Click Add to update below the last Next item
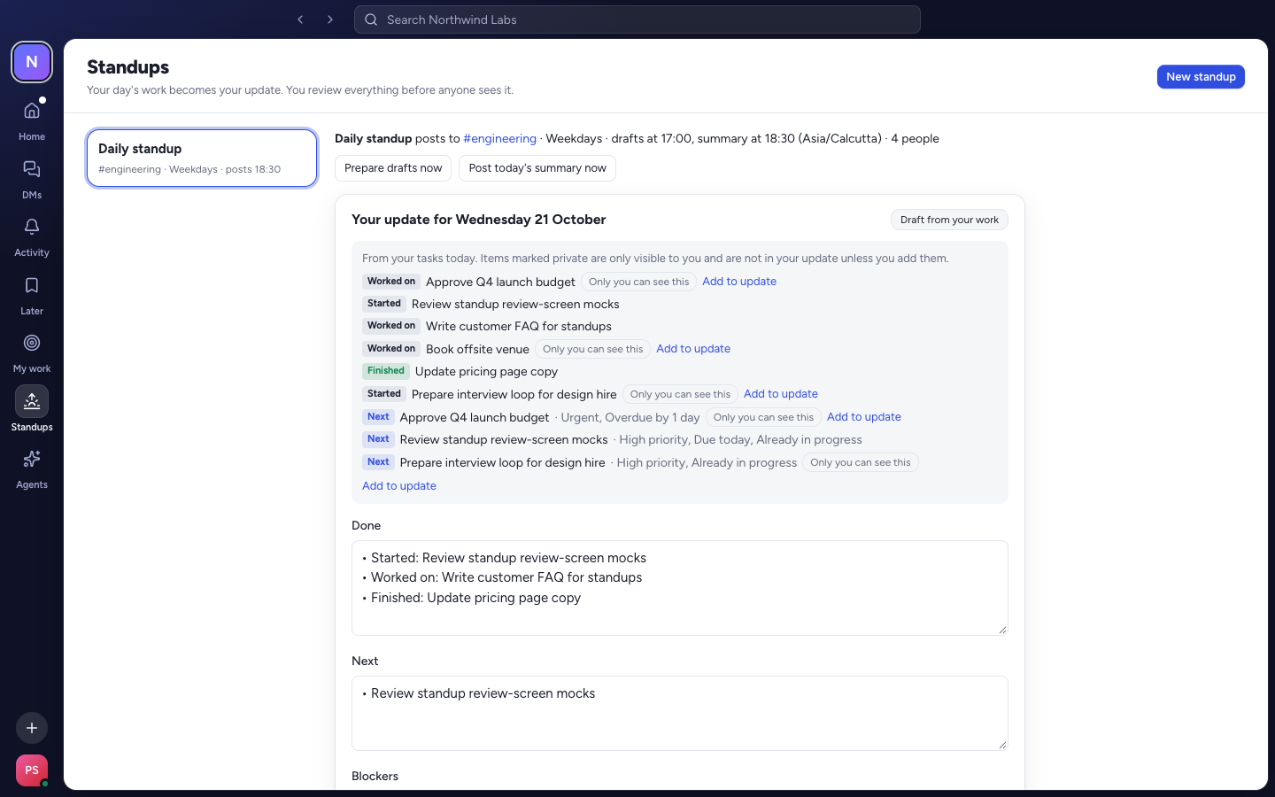Screen dimensions: 1275x797 (x=399, y=486)
